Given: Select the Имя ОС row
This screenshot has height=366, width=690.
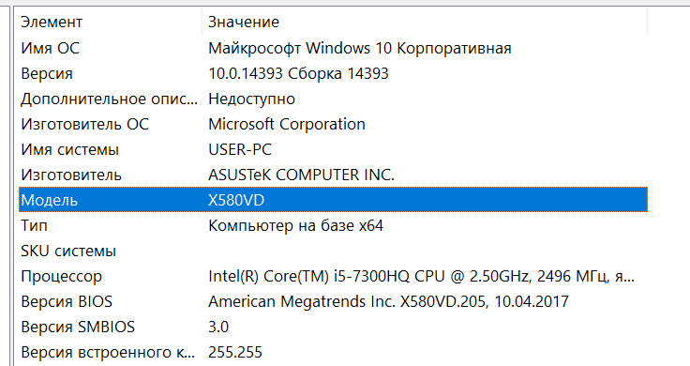Looking at the screenshot, I should coord(333,48).
